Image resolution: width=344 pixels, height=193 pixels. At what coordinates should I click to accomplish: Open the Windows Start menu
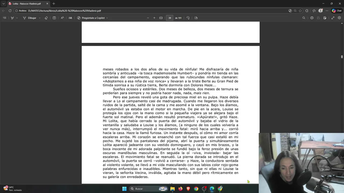[x=124, y=189]
